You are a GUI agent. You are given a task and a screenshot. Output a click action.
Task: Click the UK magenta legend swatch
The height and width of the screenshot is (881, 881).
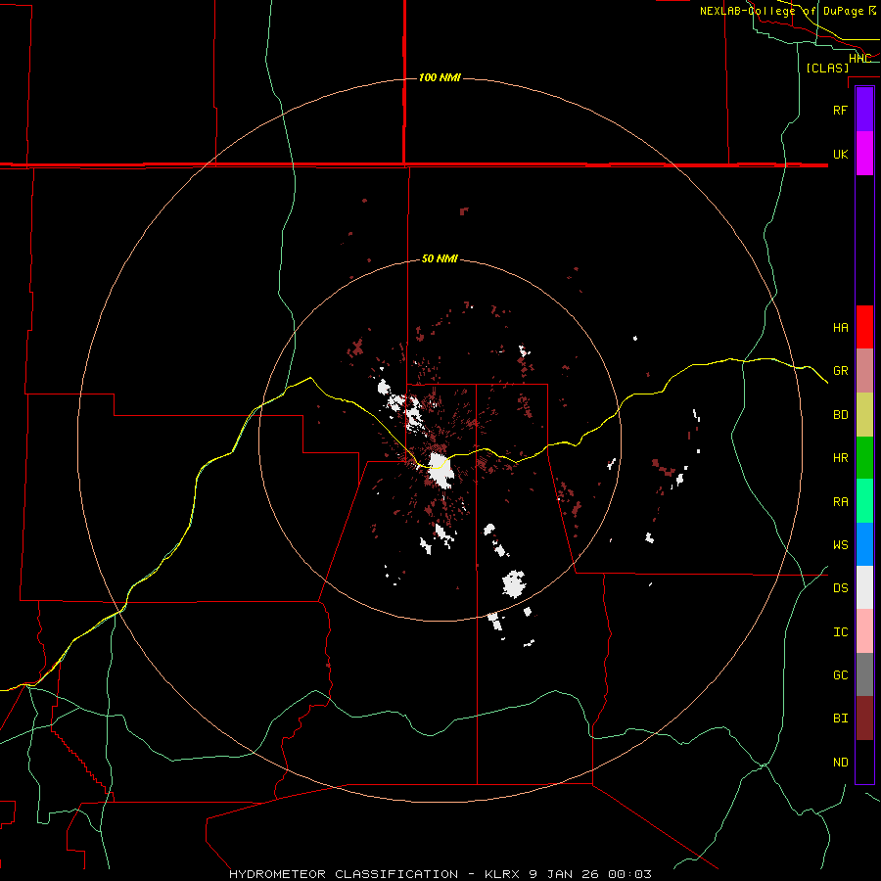pyautogui.click(x=864, y=154)
